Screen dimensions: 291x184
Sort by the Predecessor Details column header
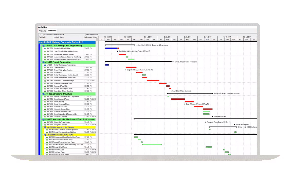[90, 37]
